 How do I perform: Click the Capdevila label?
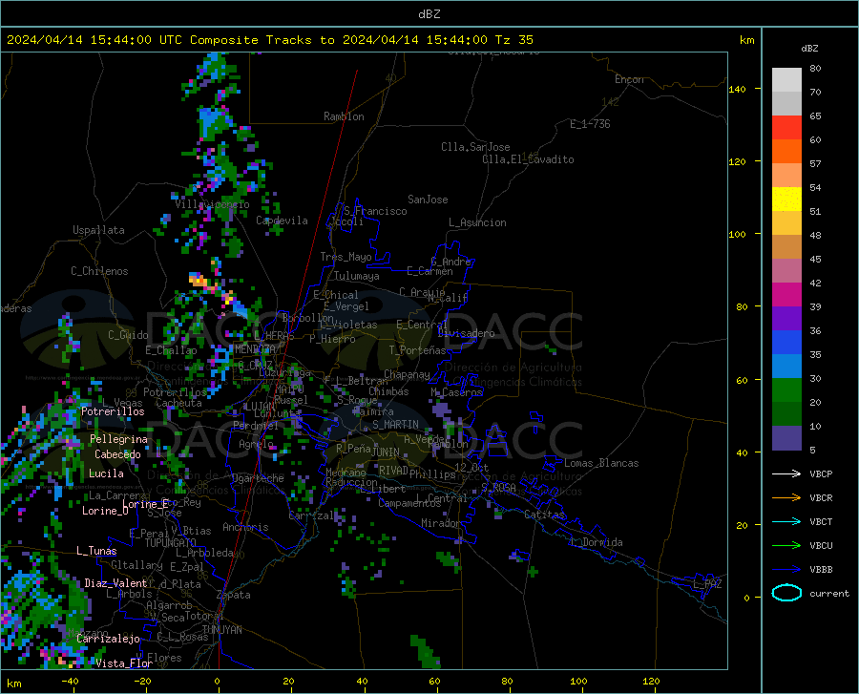[283, 221]
